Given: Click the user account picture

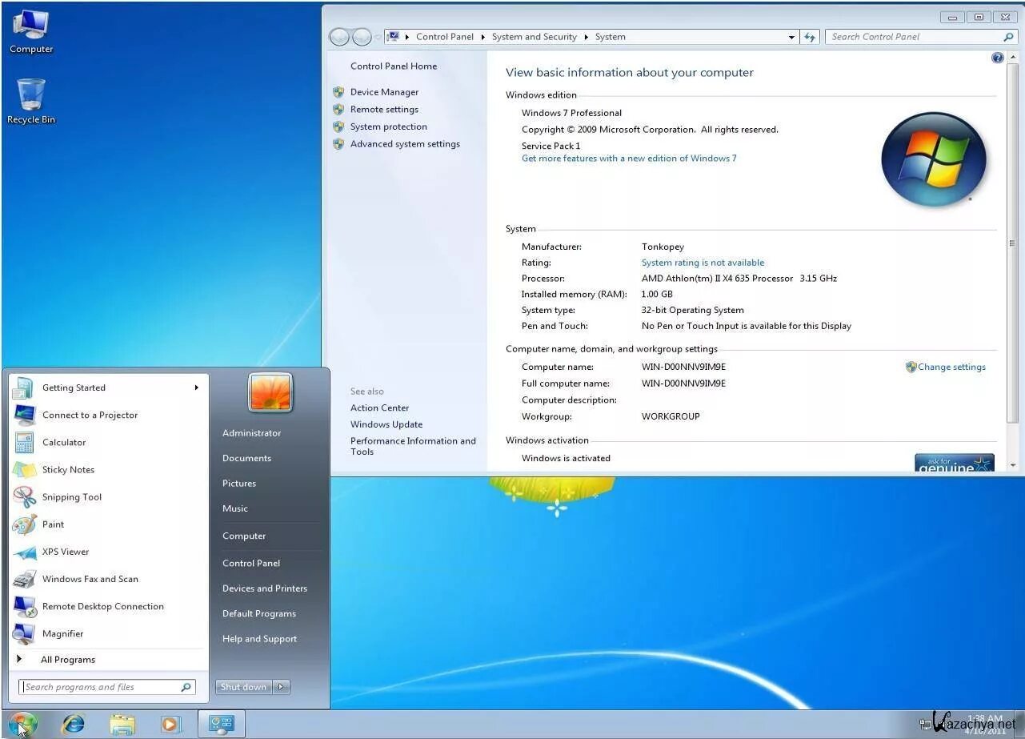Looking at the screenshot, I should click(x=270, y=392).
